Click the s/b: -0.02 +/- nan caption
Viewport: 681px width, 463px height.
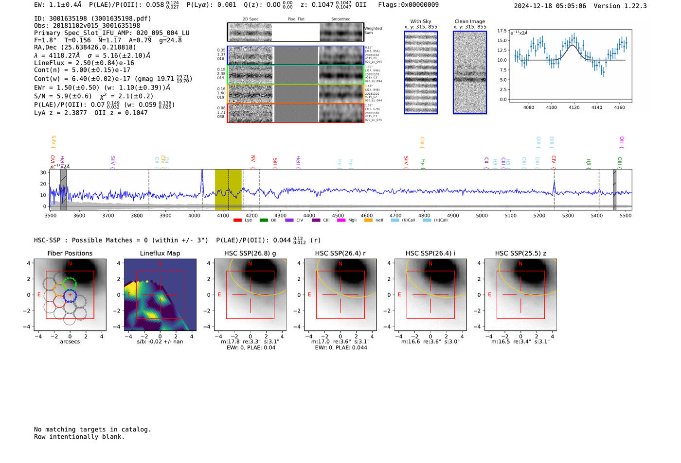[160, 342]
